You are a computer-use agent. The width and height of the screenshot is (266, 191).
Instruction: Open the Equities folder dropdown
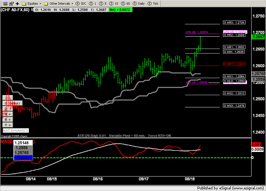pos(32,4)
